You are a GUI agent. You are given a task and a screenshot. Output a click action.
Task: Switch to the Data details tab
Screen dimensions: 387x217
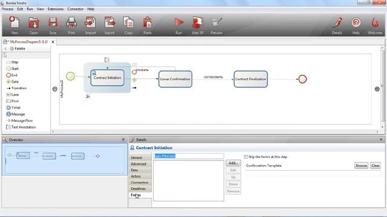coord(140,170)
